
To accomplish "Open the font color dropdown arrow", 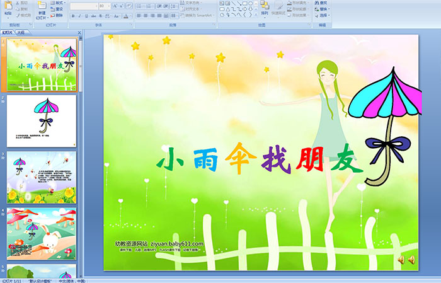I will (x=130, y=16).
